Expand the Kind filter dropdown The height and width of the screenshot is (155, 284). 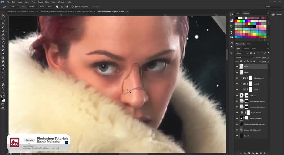coord(242,53)
